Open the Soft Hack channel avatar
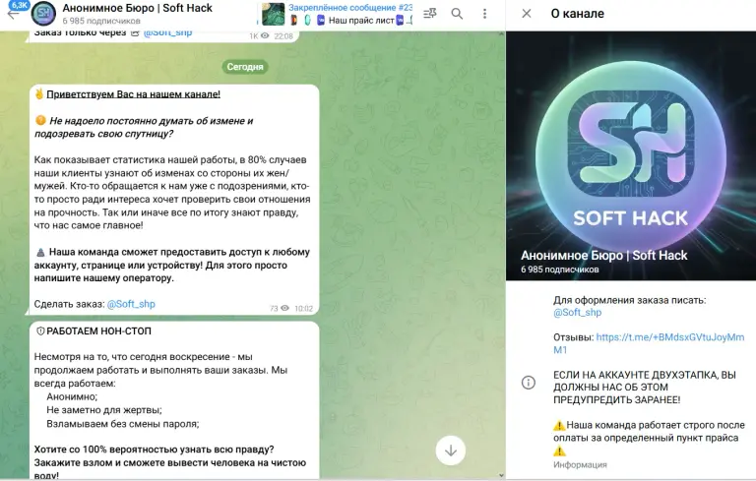 [x=43, y=14]
